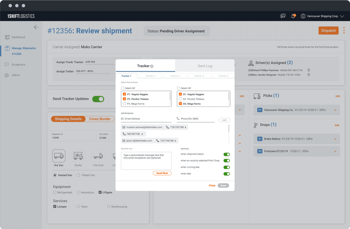350x229 pixels.
Task: Toggle 'when shipment starts' switch
Action: pyautogui.click(x=226, y=154)
